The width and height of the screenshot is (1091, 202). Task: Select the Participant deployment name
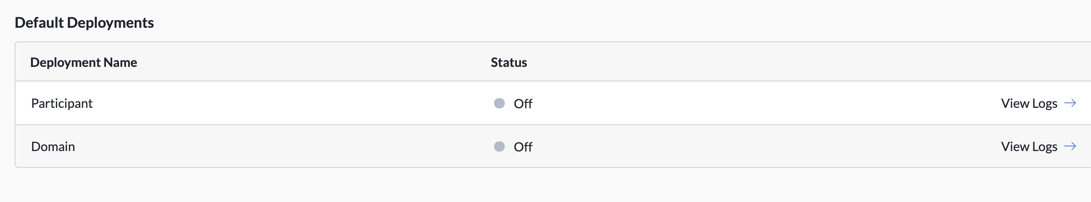[x=62, y=103]
